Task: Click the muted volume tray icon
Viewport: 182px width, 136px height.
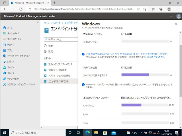Action: [x=154, y=133]
